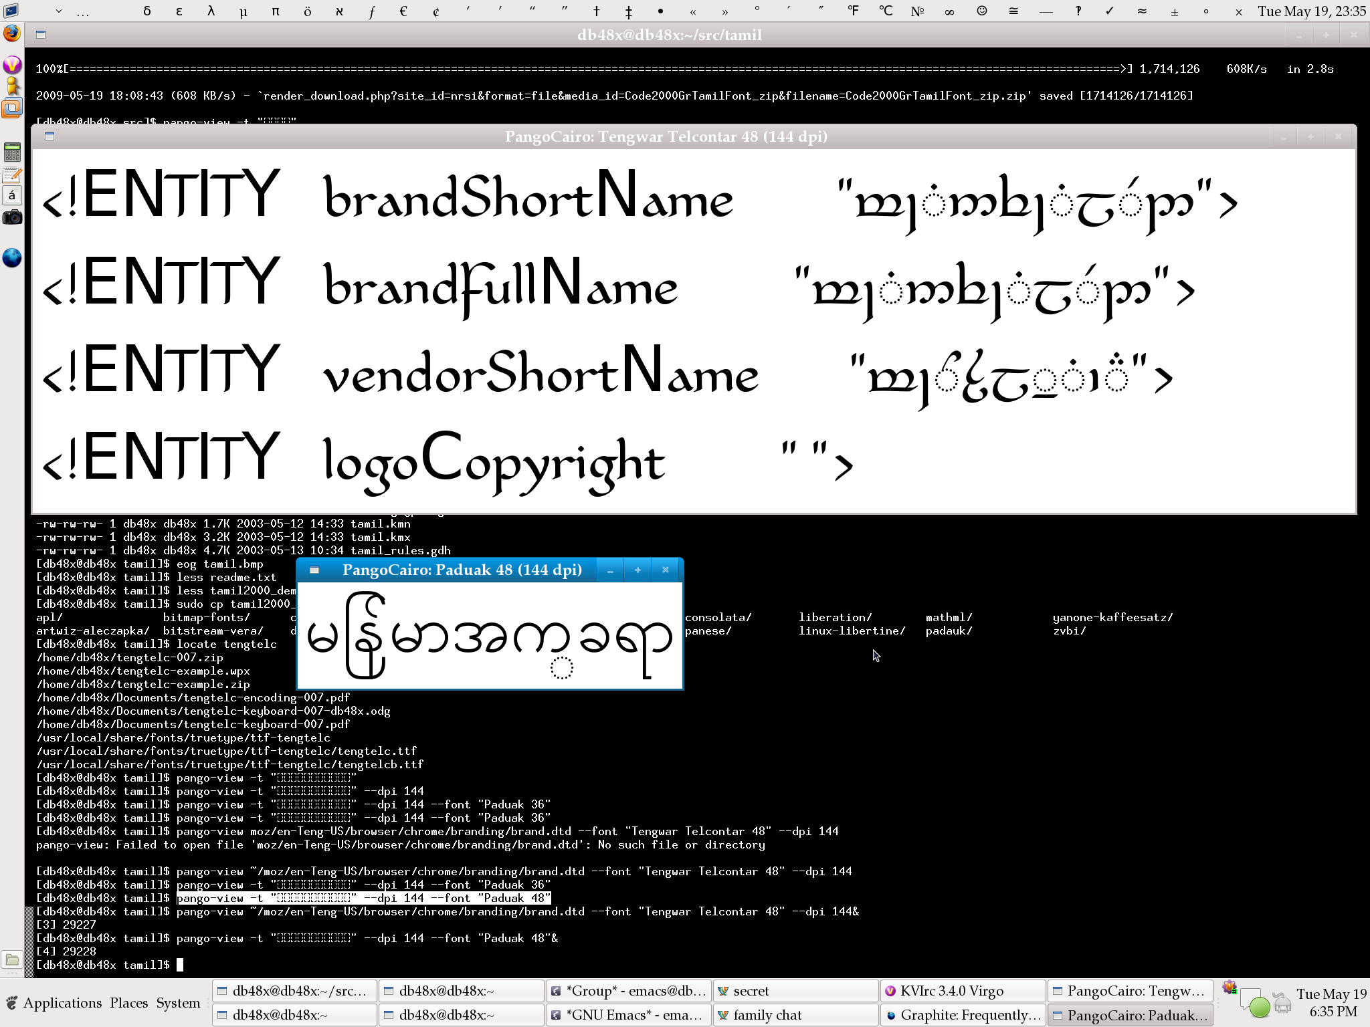The image size is (1370, 1027).
Task: Open the window menu icon of the Paduak window
Action: tap(314, 570)
